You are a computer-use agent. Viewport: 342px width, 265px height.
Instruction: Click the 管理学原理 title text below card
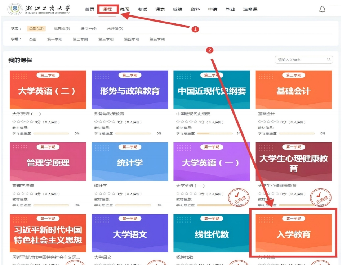pos(23,186)
